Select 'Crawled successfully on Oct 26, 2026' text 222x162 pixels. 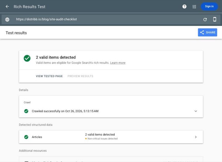pos(65,111)
